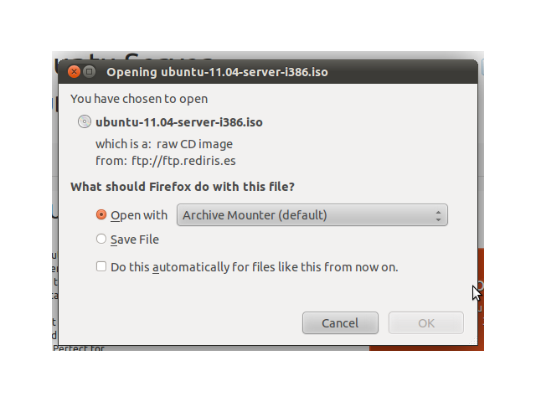536x402 pixels.
Task: Click the CD disc icon beside the filename
Action: (85, 121)
